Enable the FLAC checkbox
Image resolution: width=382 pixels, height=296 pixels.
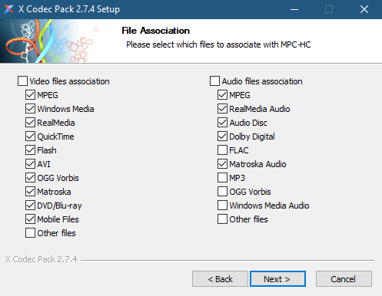[x=222, y=150]
